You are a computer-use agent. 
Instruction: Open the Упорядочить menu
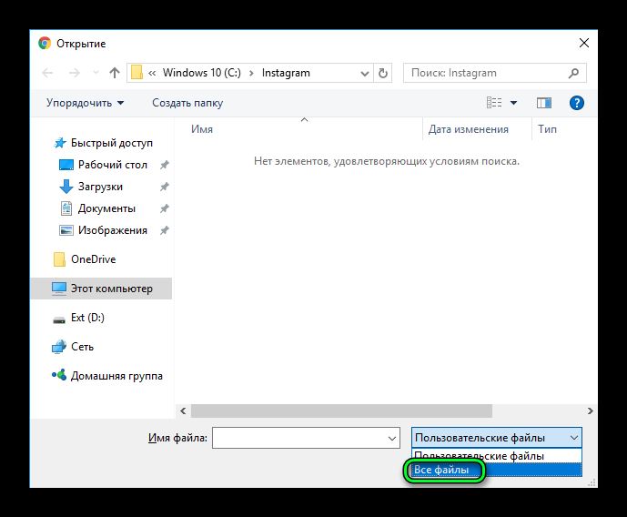click(85, 103)
